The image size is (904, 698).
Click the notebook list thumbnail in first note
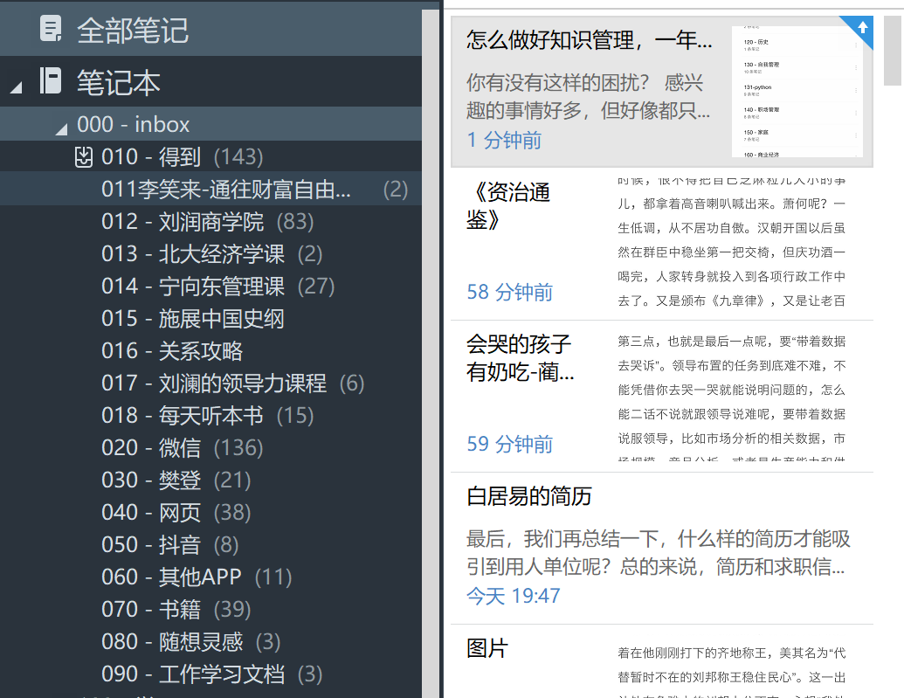tap(797, 91)
